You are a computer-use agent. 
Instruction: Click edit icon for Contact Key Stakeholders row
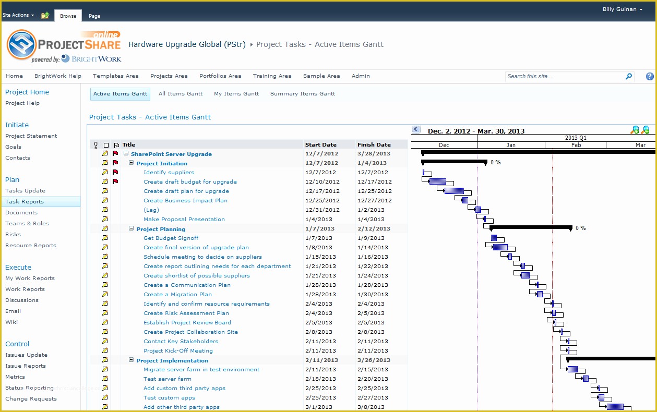point(105,341)
